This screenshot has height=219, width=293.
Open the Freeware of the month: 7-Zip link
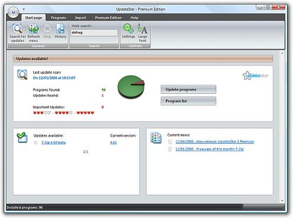pos(210,149)
